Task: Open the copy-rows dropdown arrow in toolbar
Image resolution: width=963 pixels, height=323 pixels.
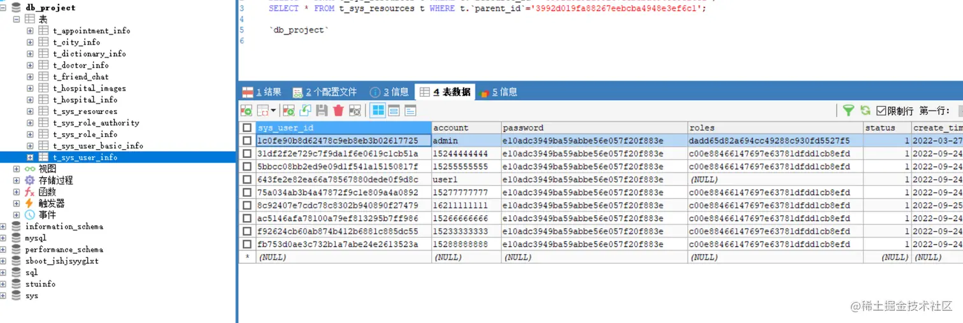Action: coord(273,110)
